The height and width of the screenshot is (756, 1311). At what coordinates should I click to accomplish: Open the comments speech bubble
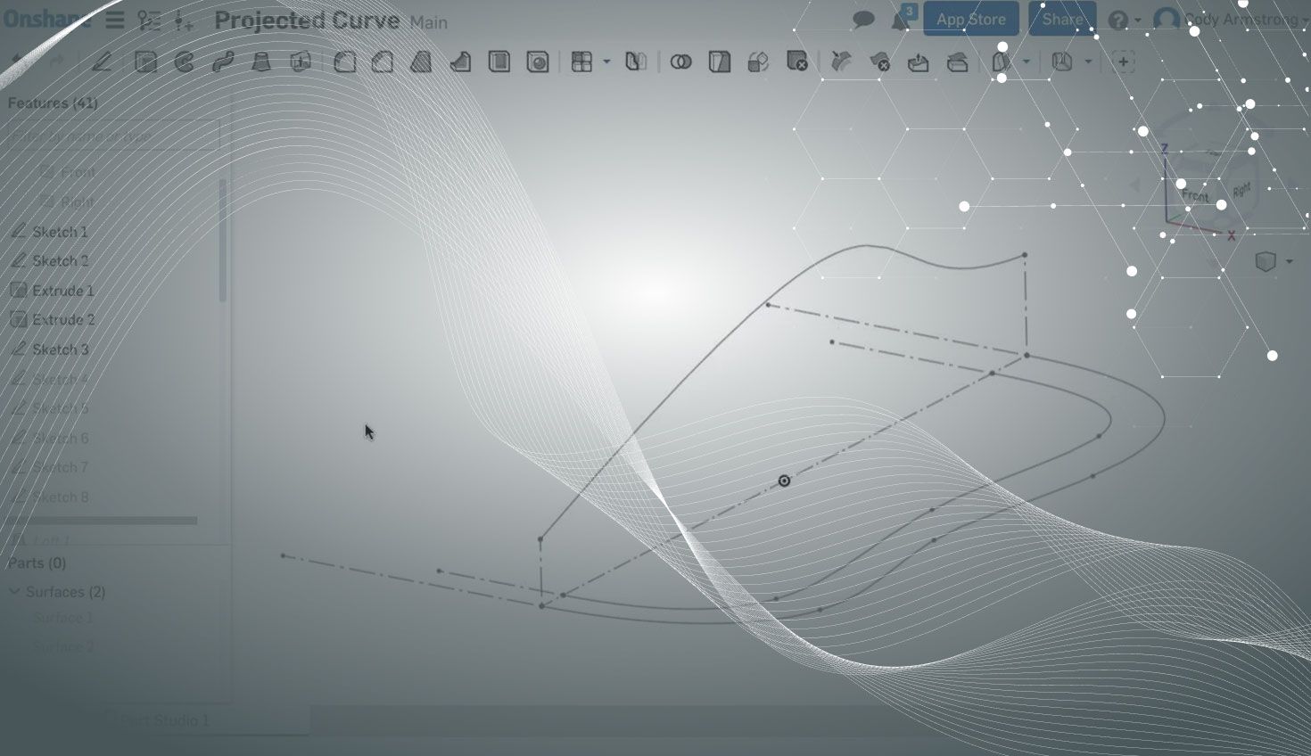pos(862,20)
